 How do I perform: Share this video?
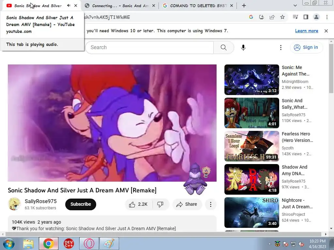point(187,204)
